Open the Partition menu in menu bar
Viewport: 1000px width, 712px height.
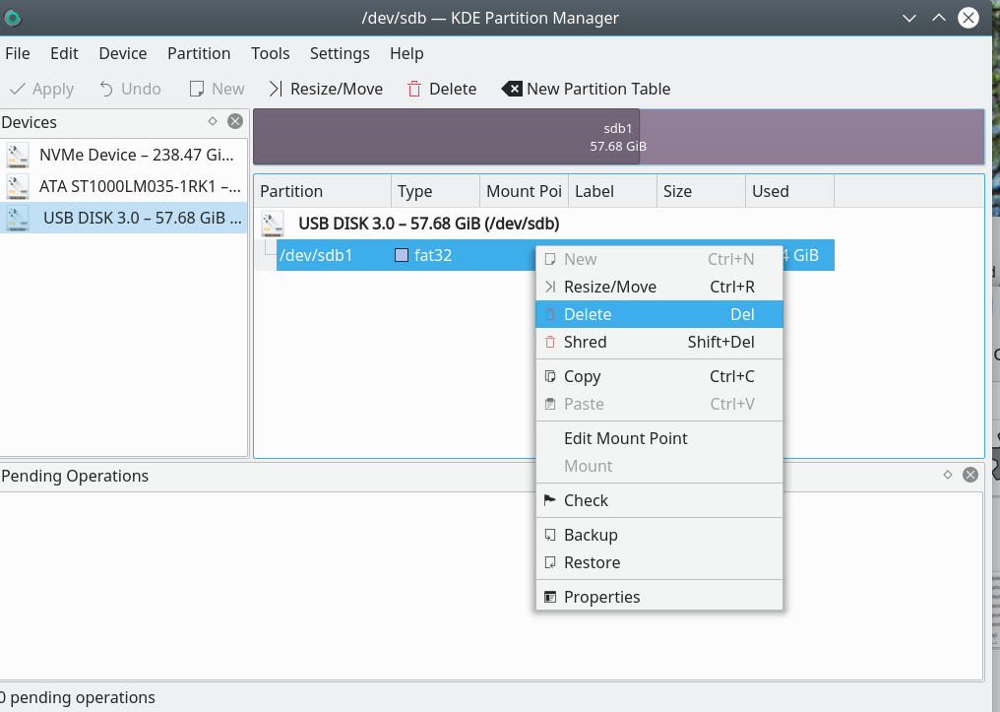click(x=199, y=53)
